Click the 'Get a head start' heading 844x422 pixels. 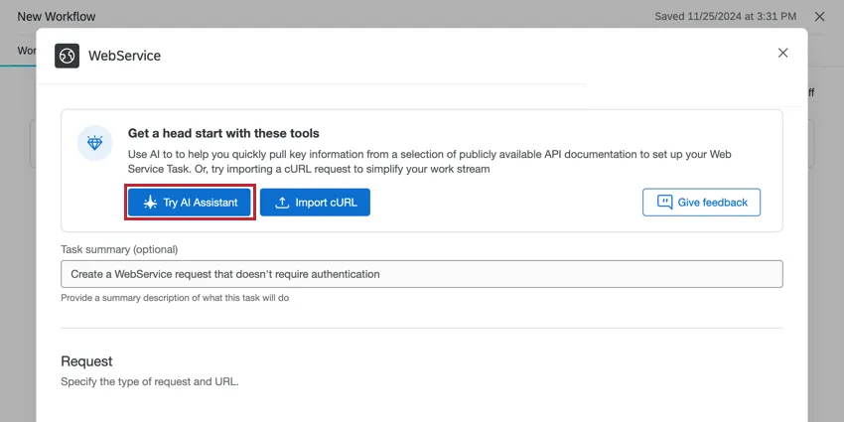tap(223, 133)
